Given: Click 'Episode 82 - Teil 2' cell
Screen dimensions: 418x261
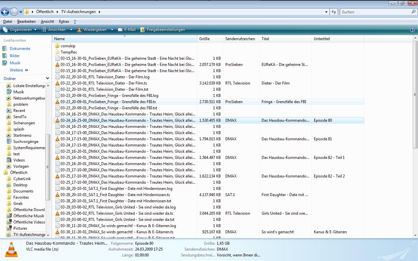Looking at the screenshot, I should pos(329,176).
